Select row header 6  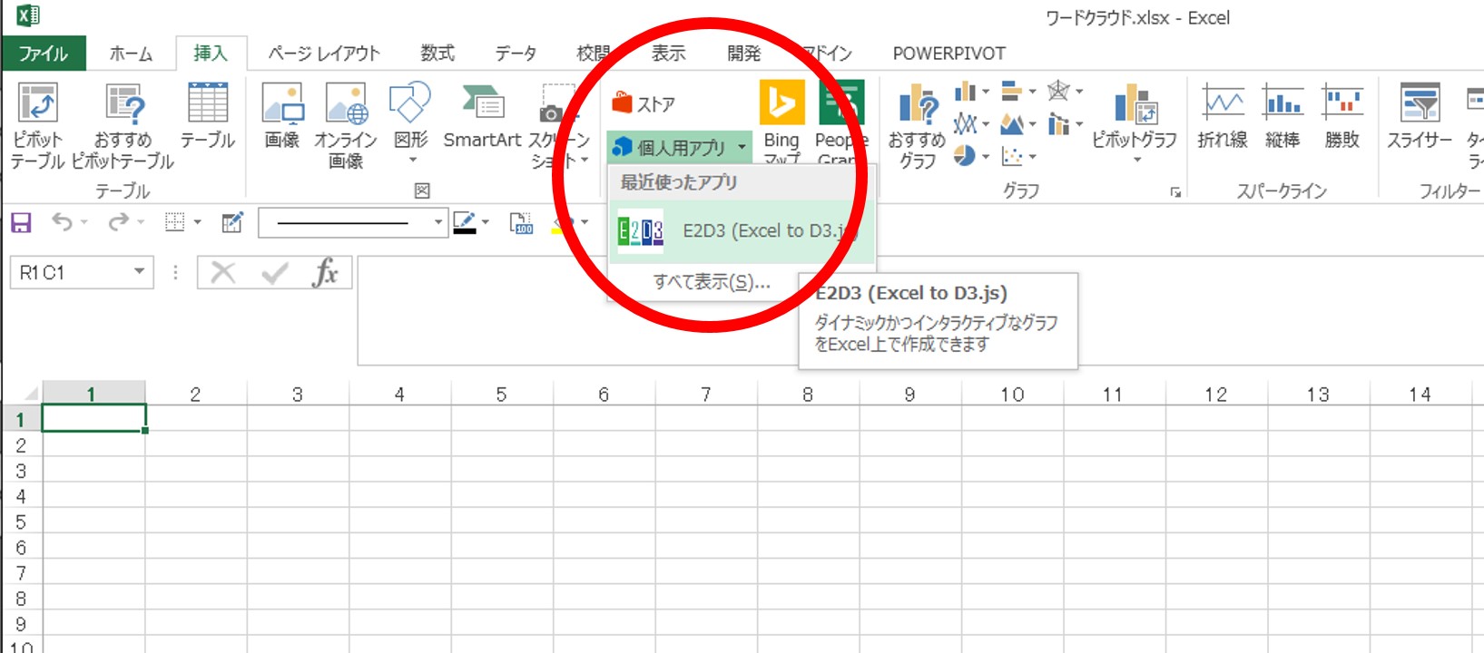(x=21, y=548)
